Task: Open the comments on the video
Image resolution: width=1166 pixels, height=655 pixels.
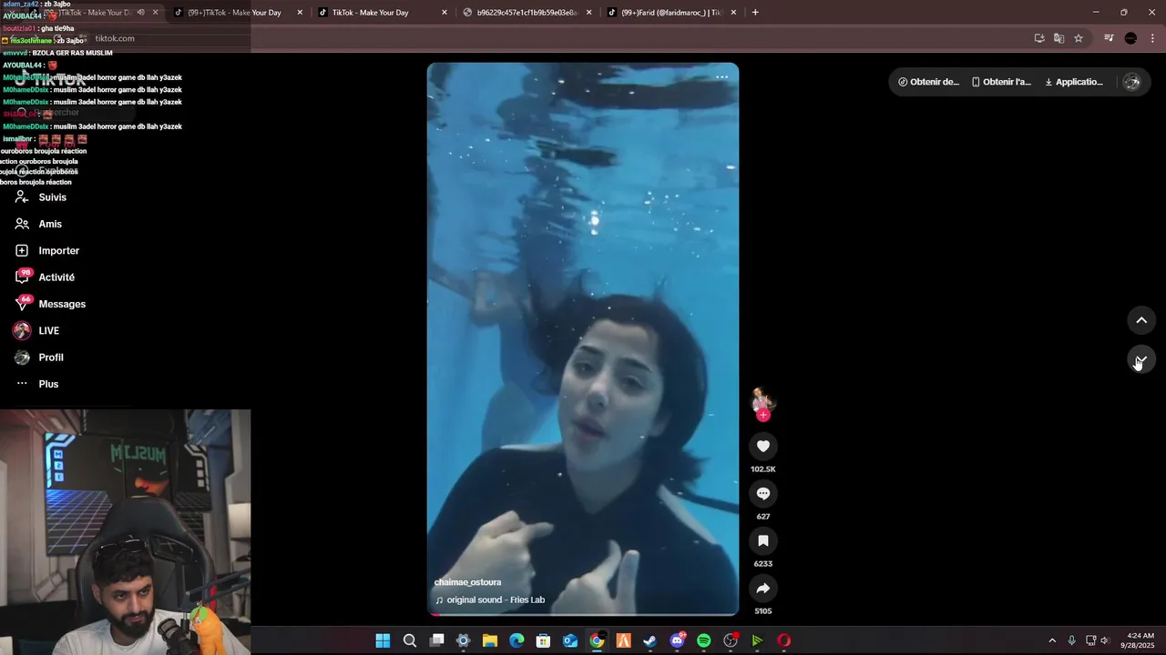Action: (763, 493)
